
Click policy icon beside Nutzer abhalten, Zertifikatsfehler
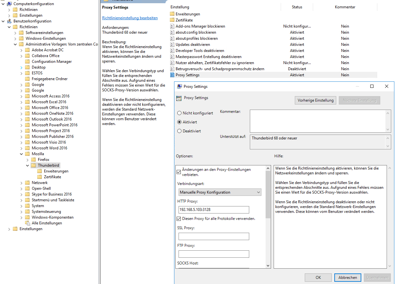(172, 63)
